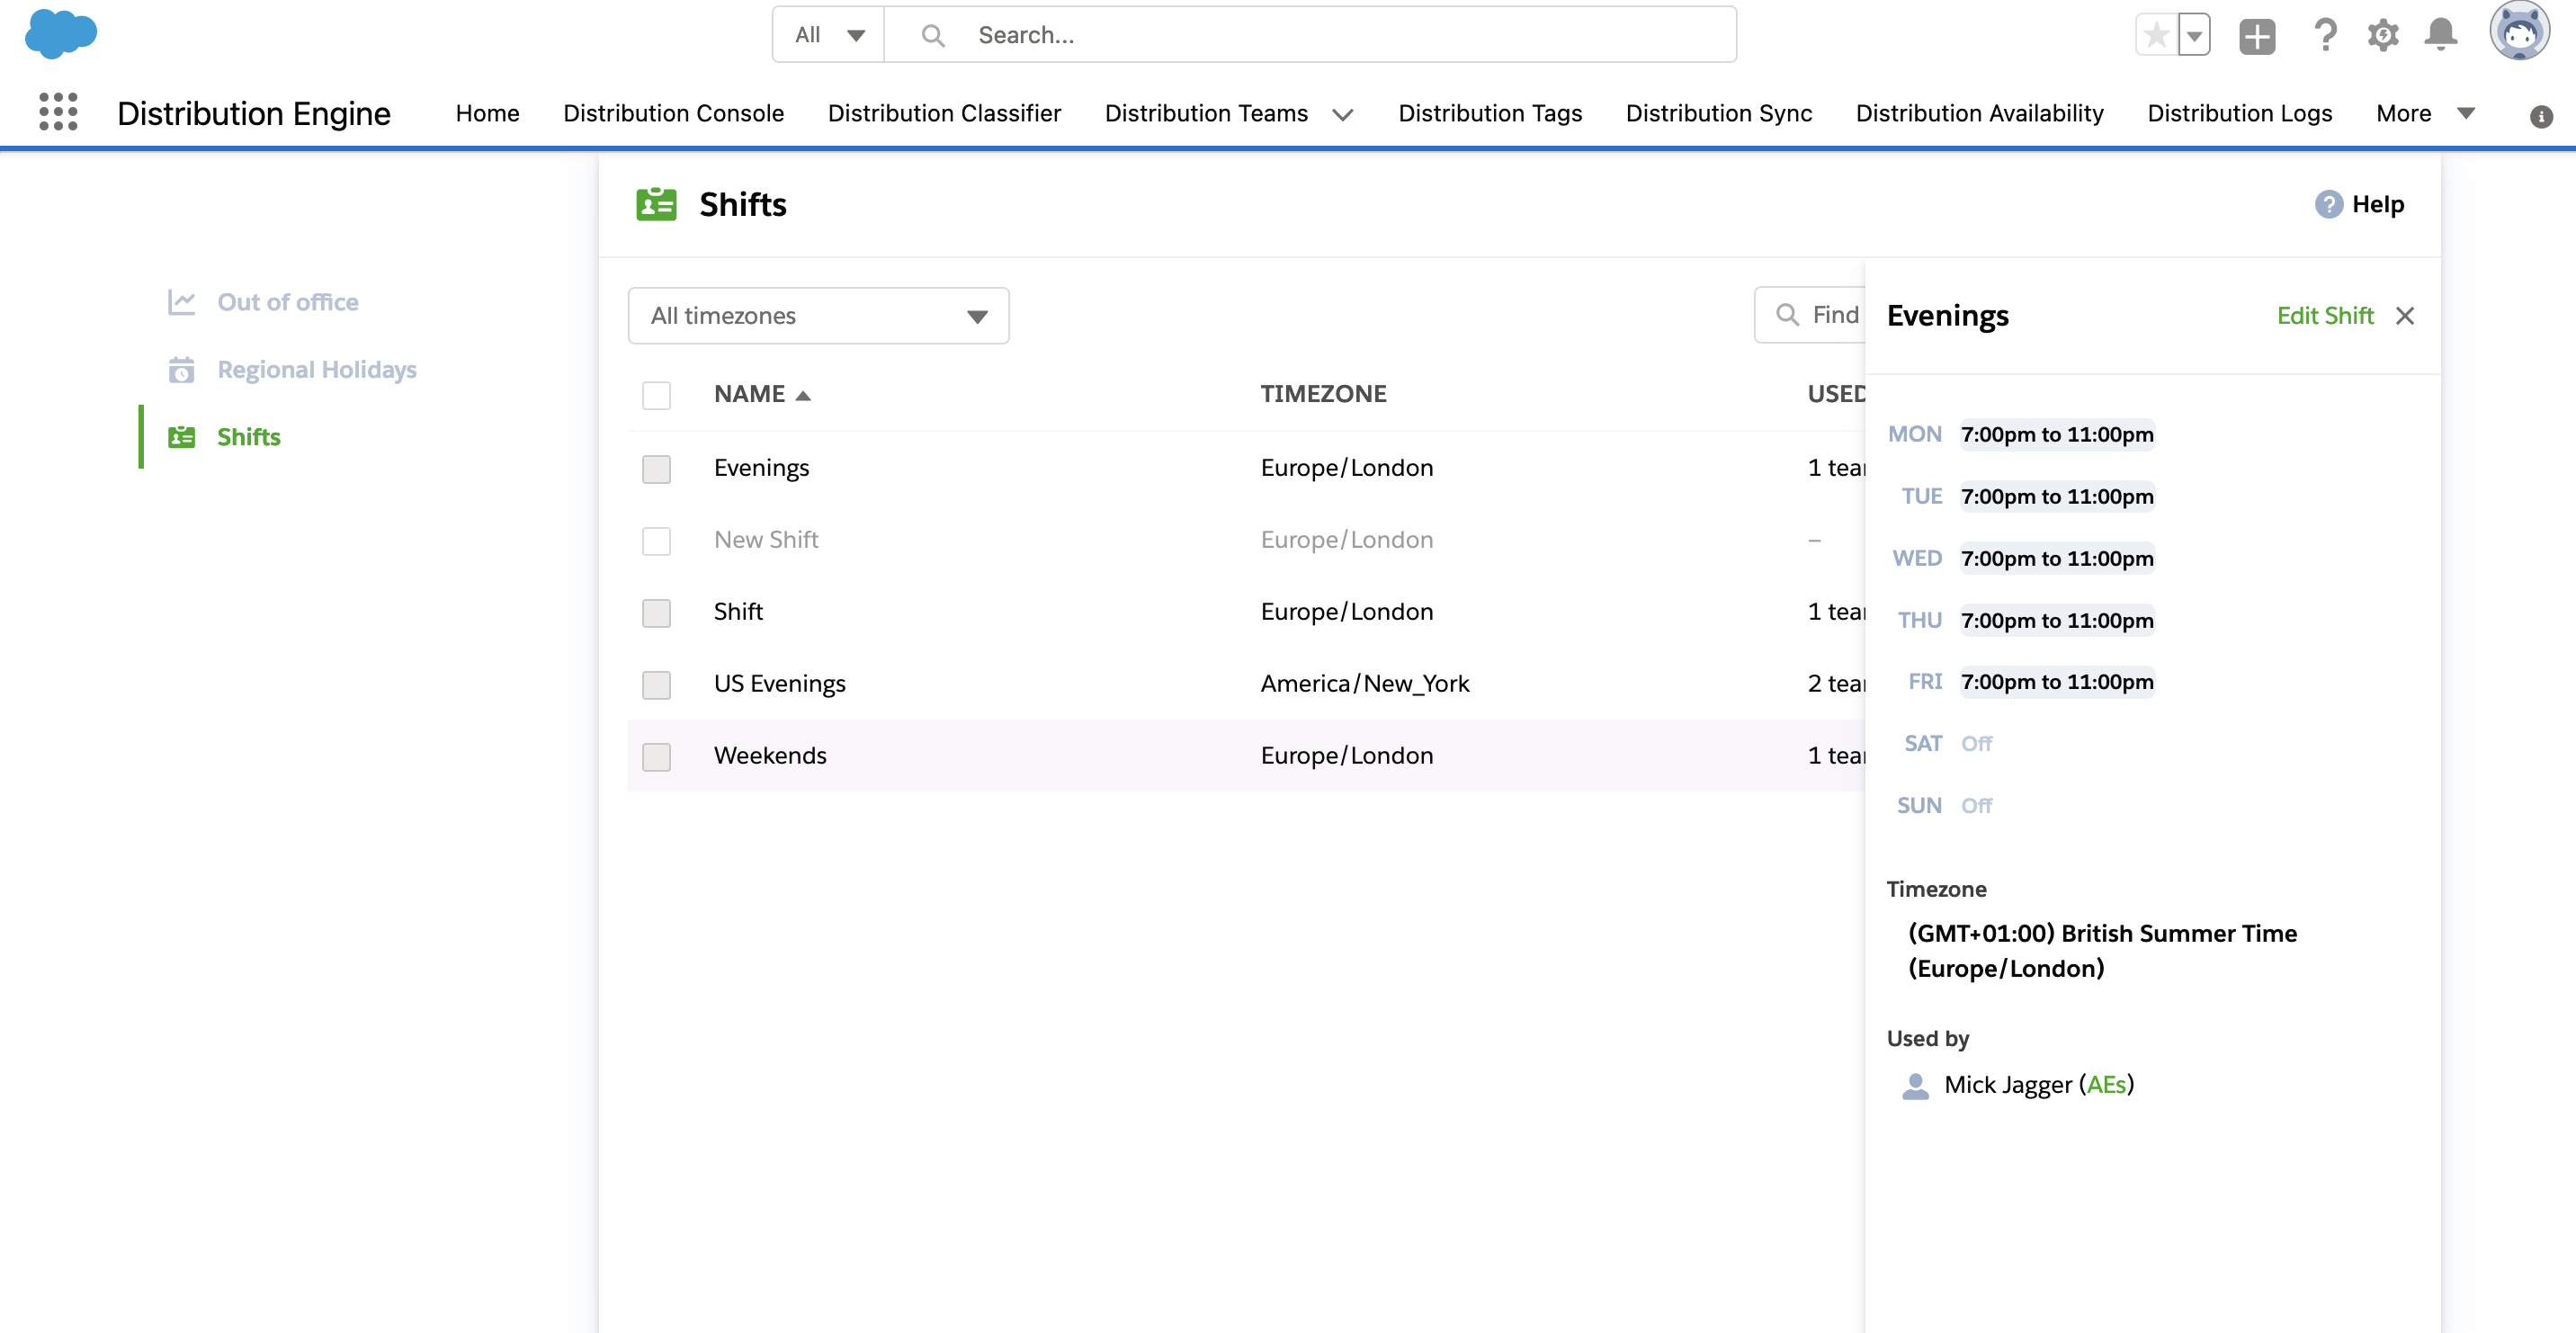2576x1333 pixels.
Task: Open the question mark help menu
Action: 2325,36
